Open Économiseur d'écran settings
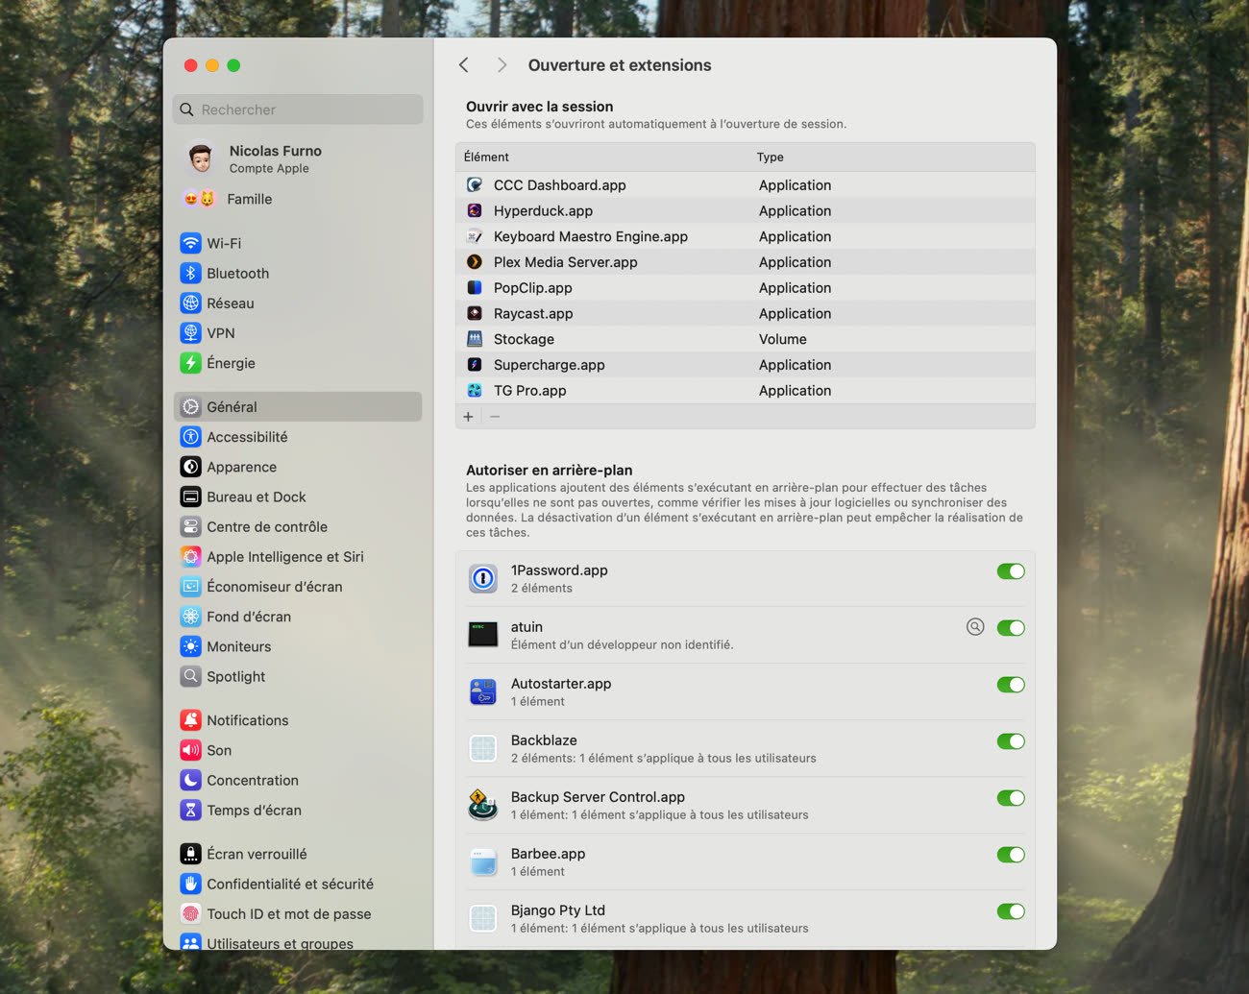Viewport: 1249px width, 994px height. pyautogui.click(x=298, y=586)
